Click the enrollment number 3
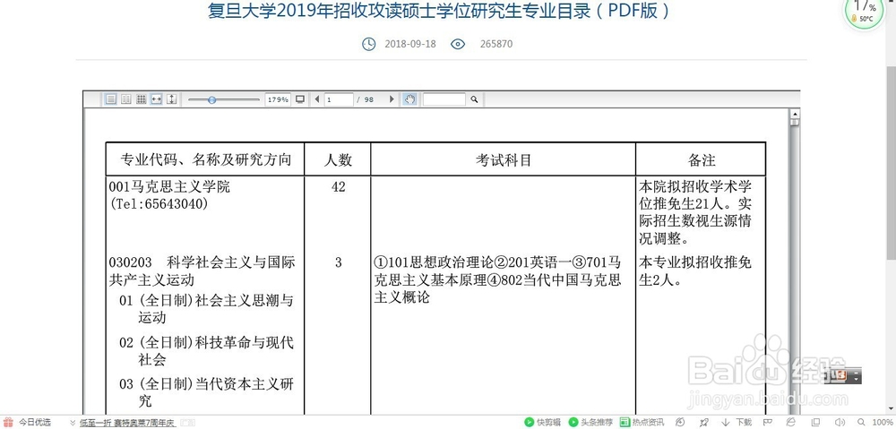This screenshot has height=429, width=896. (339, 262)
